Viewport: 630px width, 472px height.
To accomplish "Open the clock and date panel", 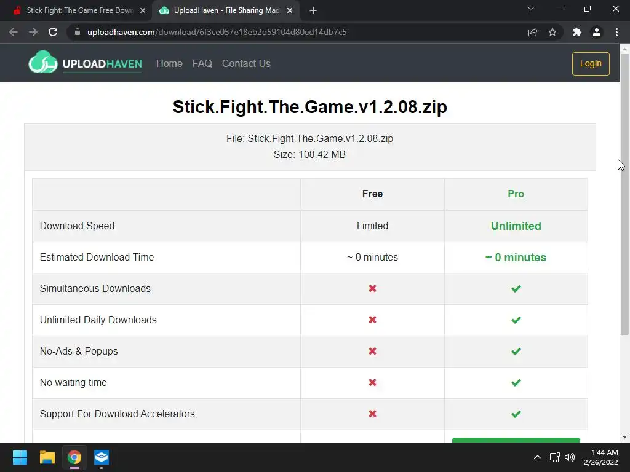I will point(600,457).
